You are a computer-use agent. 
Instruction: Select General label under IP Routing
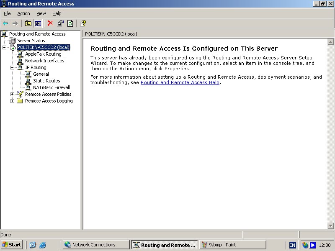41,74
